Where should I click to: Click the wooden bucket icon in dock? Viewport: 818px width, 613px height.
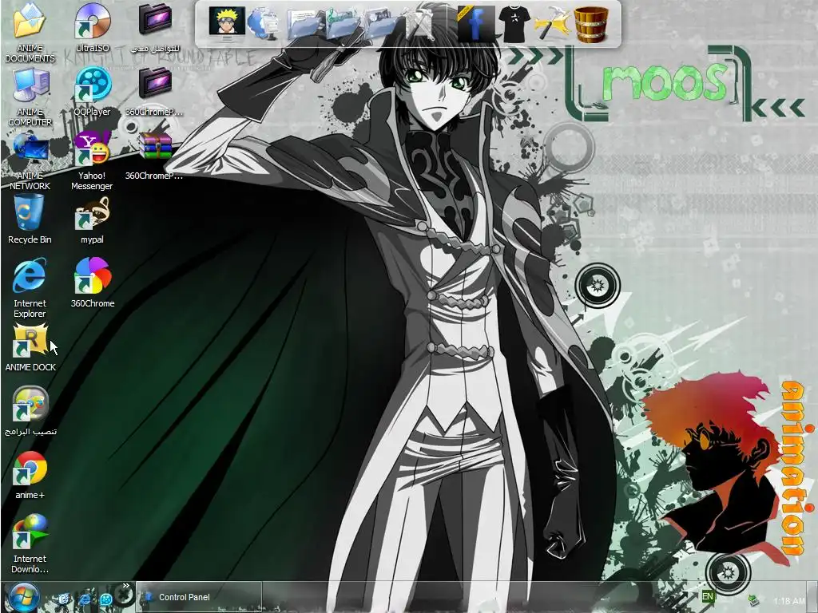(x=591, y=24)
